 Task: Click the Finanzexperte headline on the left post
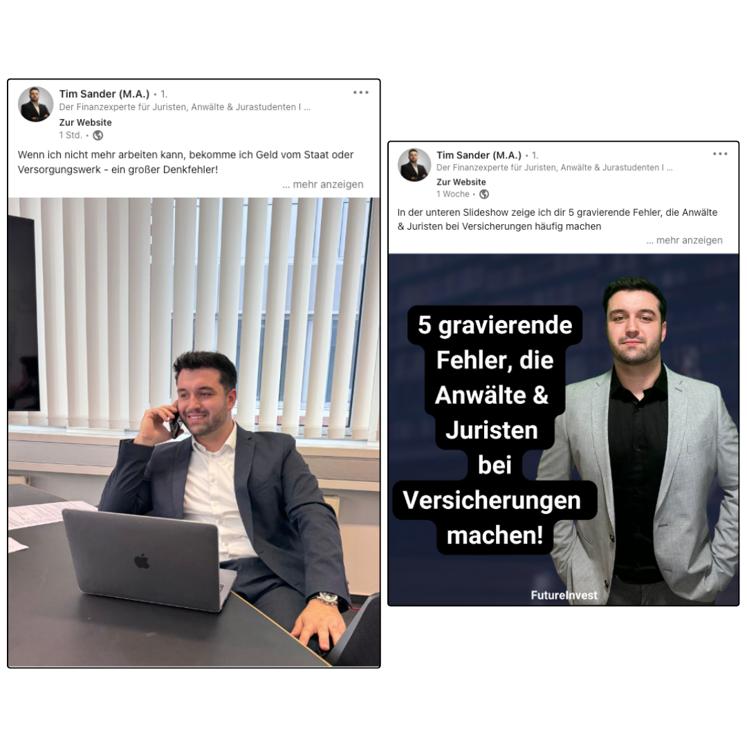coord(185,107)
